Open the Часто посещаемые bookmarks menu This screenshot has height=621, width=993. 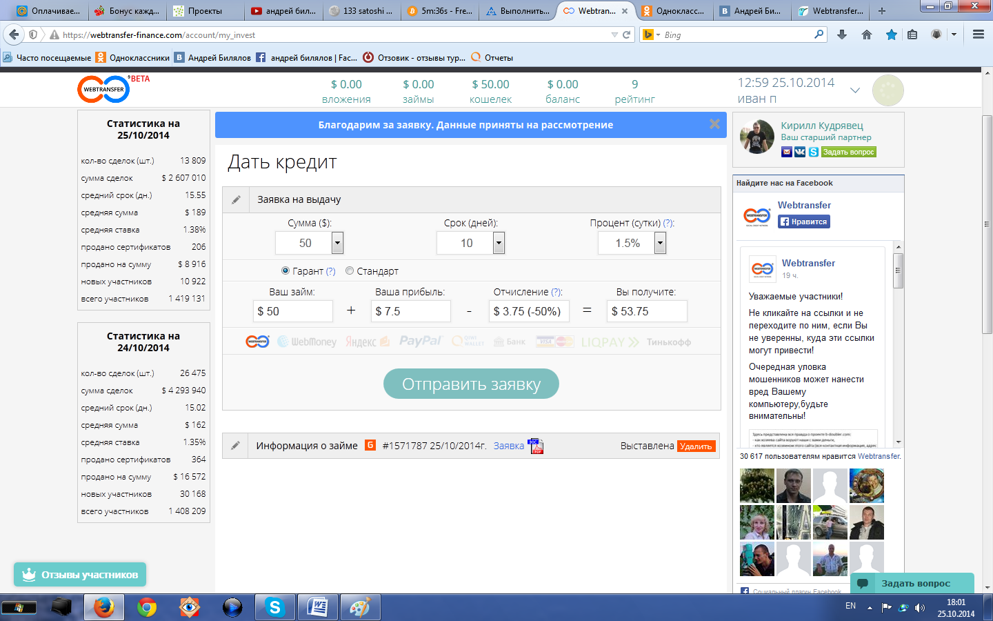point(47,57)
